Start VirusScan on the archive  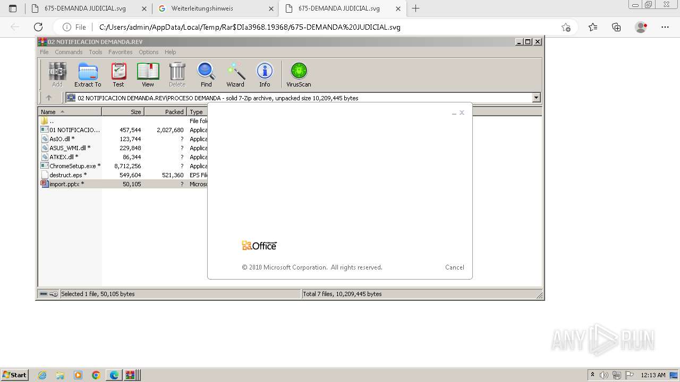click(299, 74)
